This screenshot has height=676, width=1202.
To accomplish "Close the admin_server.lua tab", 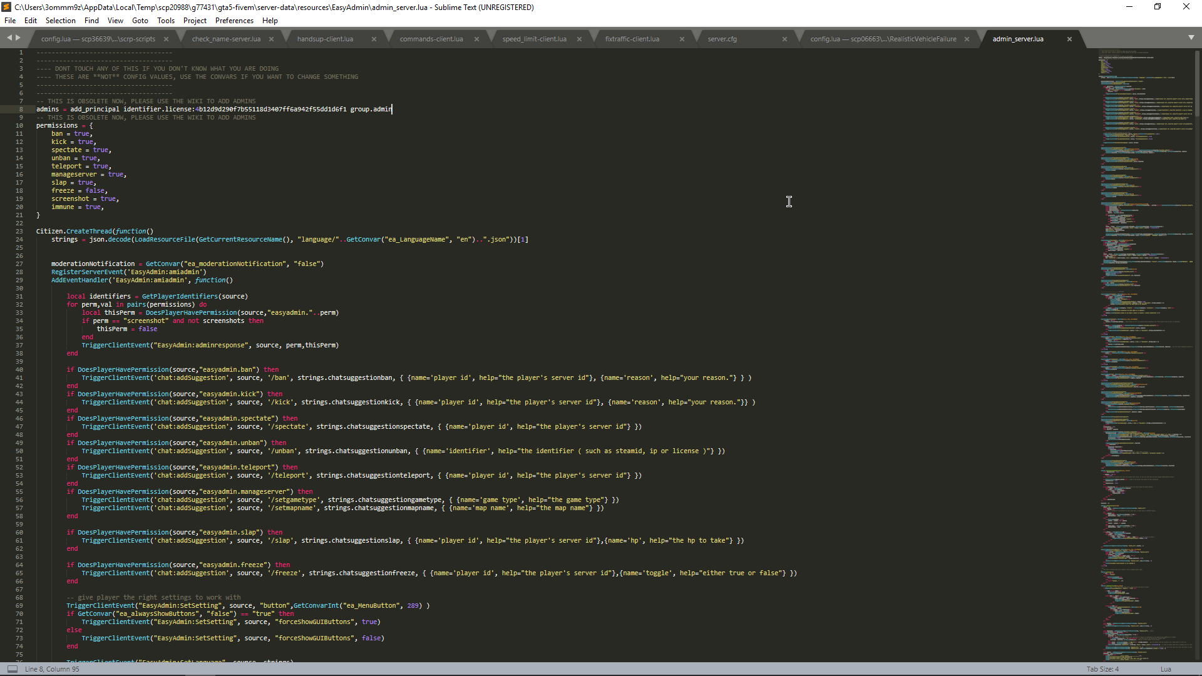I will (x=1069, y=39).
